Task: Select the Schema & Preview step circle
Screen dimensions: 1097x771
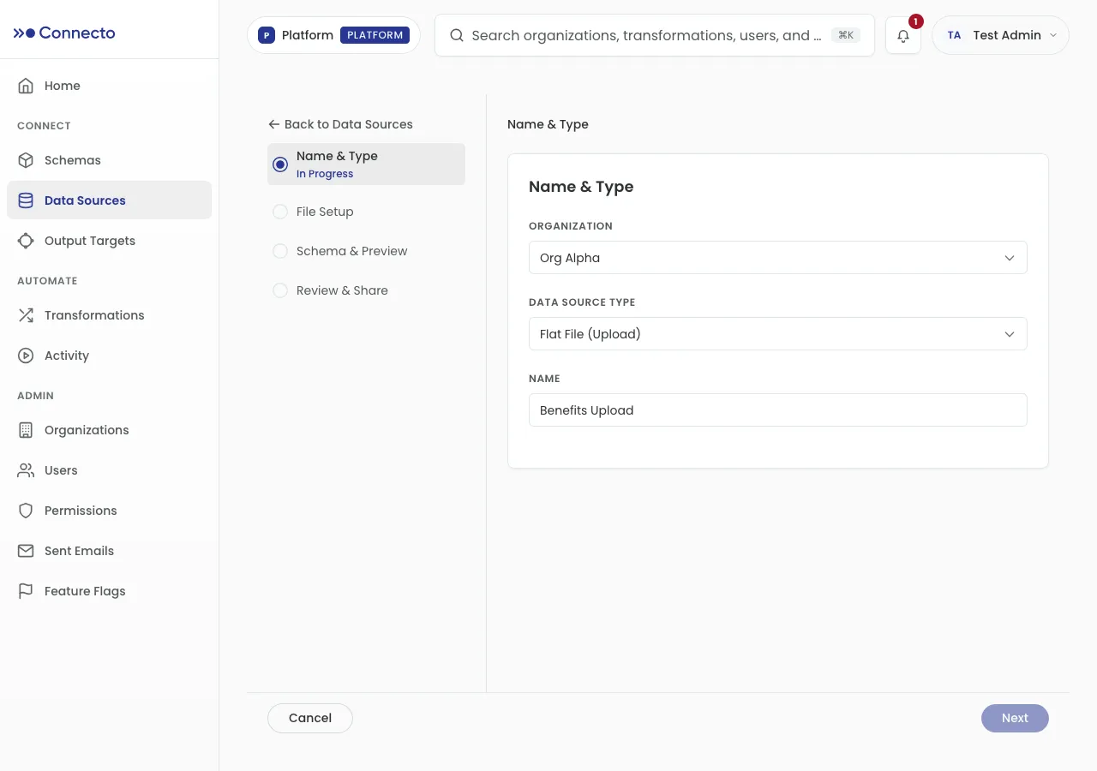Action: 280,251
